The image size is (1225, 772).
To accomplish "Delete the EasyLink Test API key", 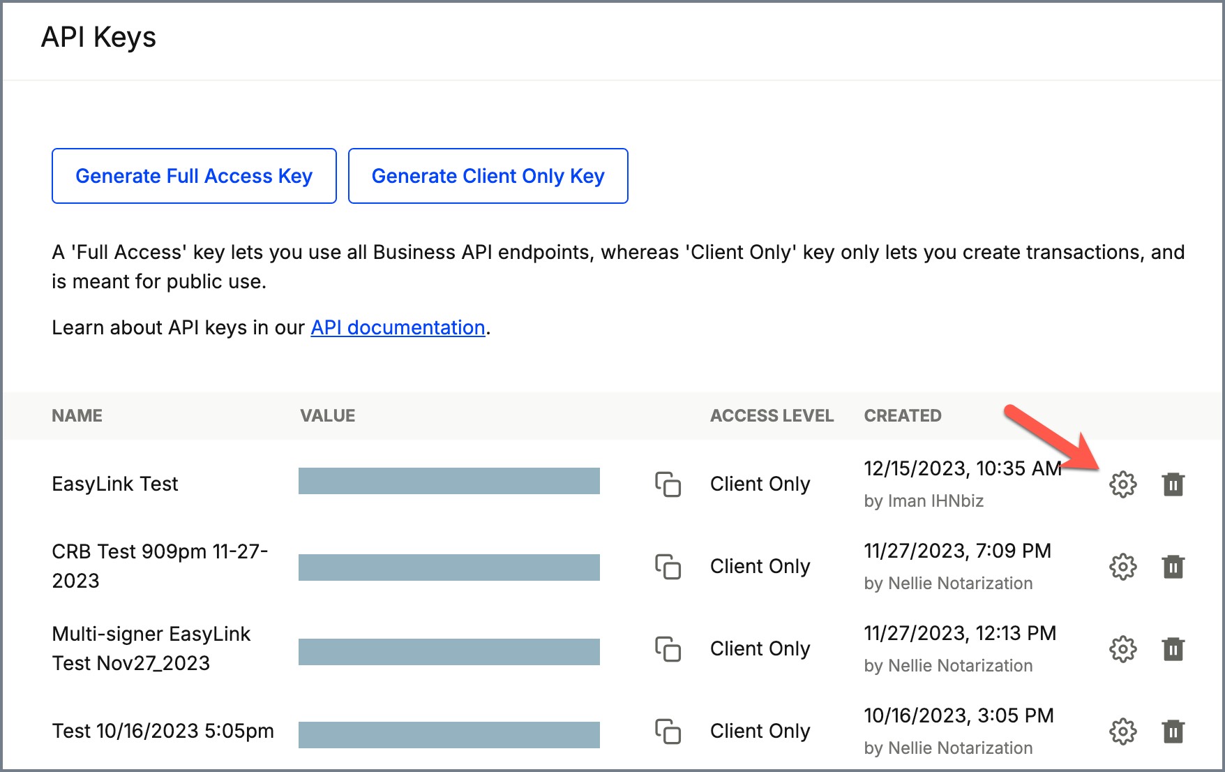I will click(1173, 484).
